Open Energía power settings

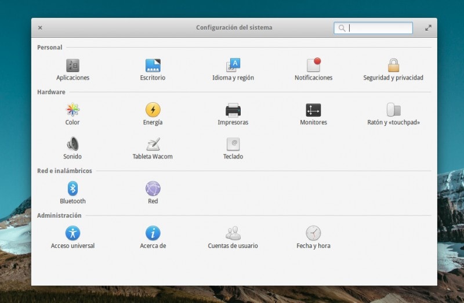[153, 110]
